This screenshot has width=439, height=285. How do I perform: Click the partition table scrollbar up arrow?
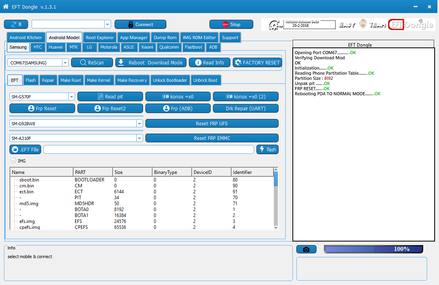click(276, 170)
